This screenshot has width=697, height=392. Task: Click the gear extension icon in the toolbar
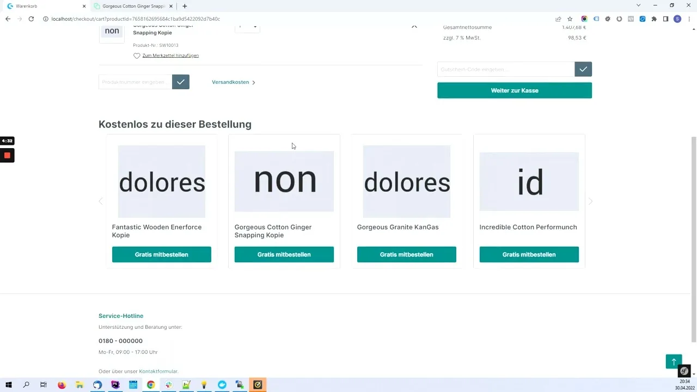coord(608,19)
